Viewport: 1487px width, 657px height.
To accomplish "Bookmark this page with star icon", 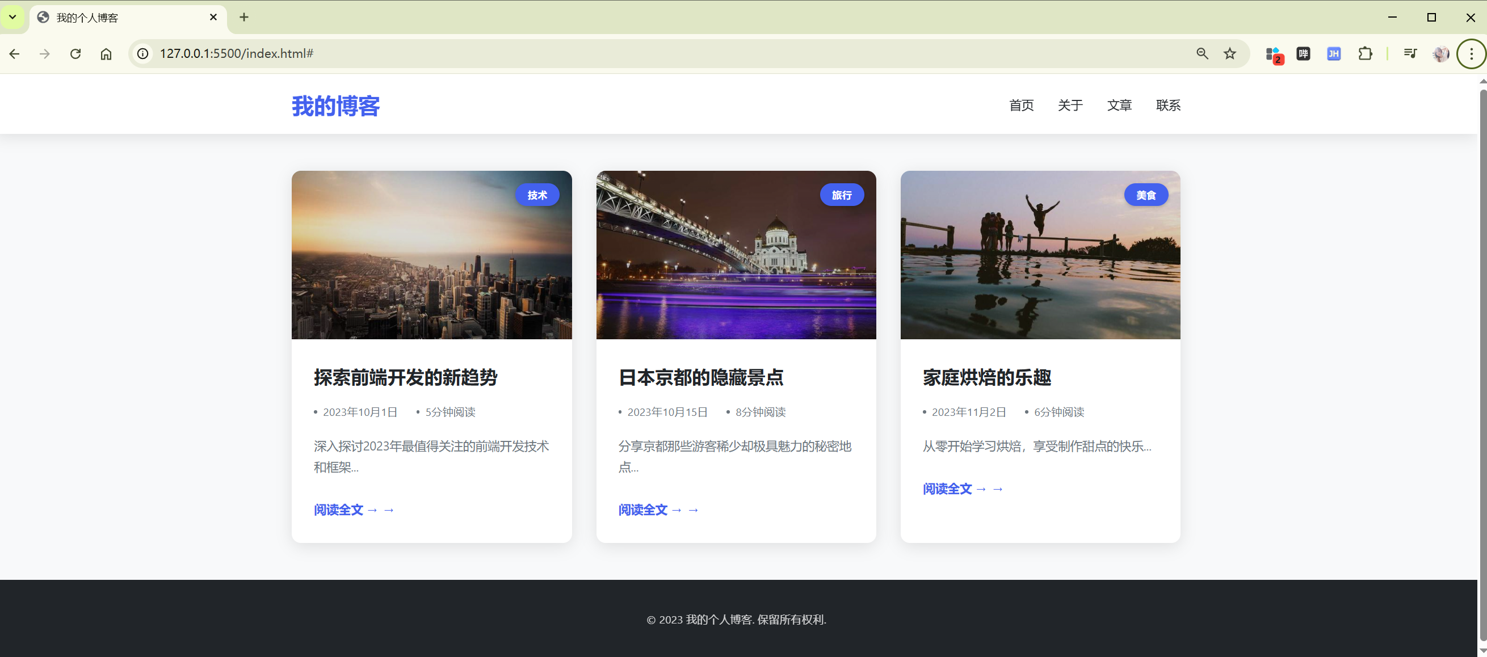I will click(1230, 54).
